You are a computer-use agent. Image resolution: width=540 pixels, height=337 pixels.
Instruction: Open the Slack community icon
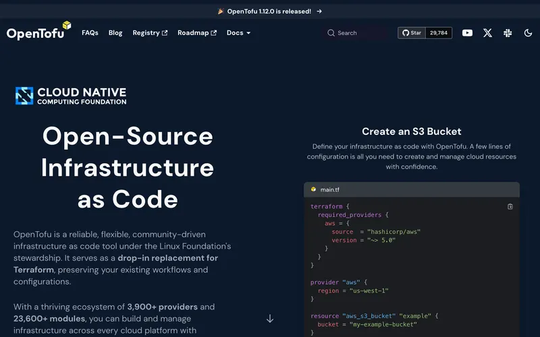pos(508,33)
